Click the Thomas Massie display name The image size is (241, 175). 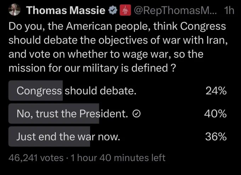(x=66, y=11)
